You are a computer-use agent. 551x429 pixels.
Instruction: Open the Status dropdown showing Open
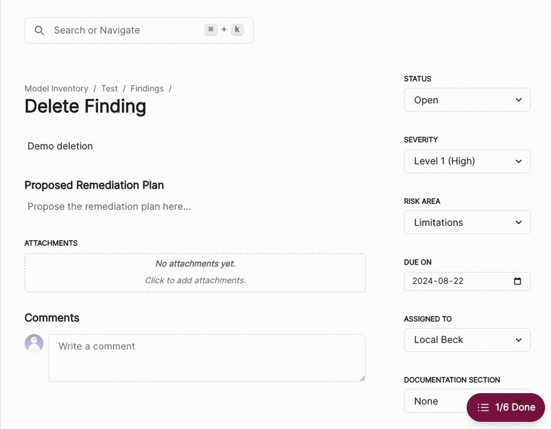467,100
